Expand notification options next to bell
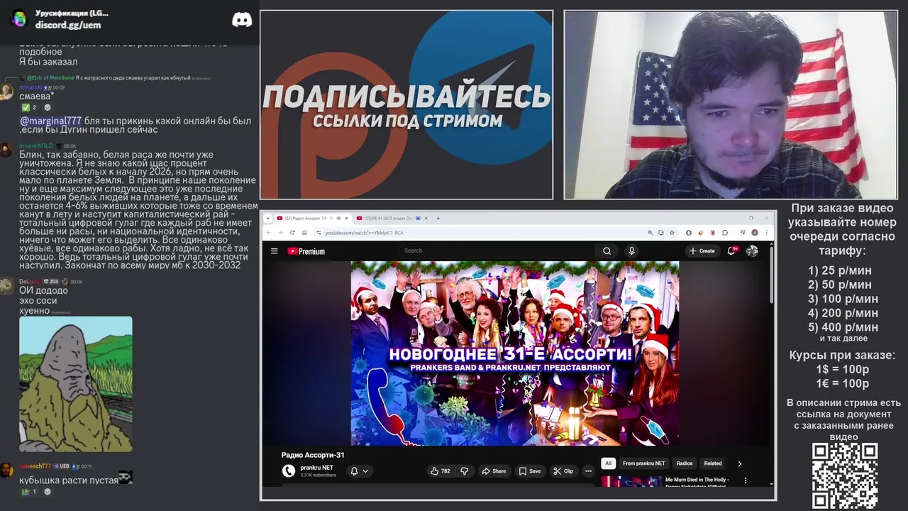This screenshot has width=908, height=511. tap(365, 471)
